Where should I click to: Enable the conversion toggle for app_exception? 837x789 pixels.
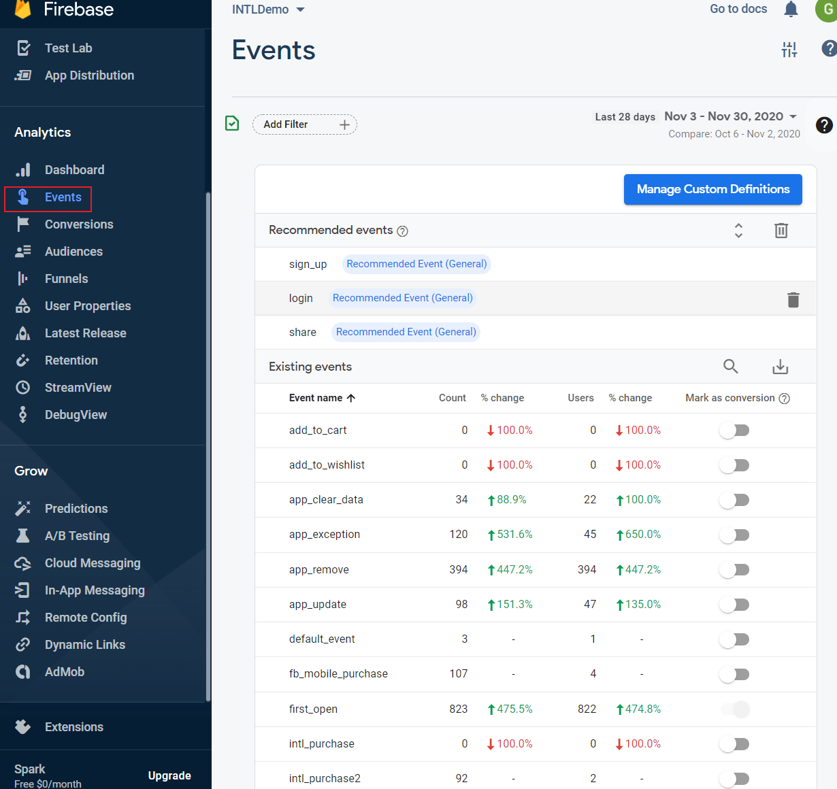click(734, 535)
